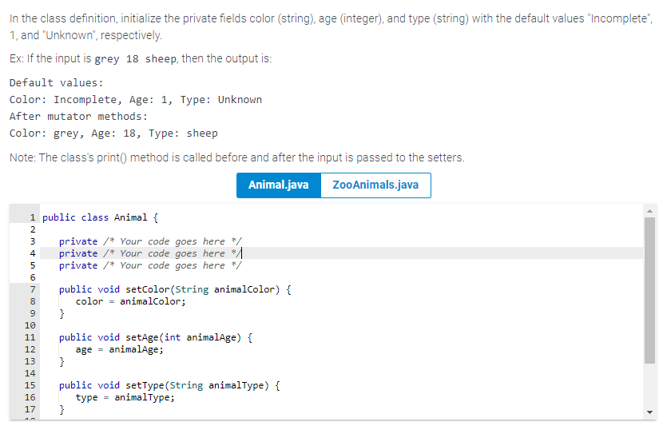Image resolution: width=659 pixels, height=422 pixels.
Task: Click the line 5 private placeholder comment
Action: (173, 265)
